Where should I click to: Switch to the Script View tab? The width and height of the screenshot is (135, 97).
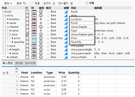click(30, 63)
